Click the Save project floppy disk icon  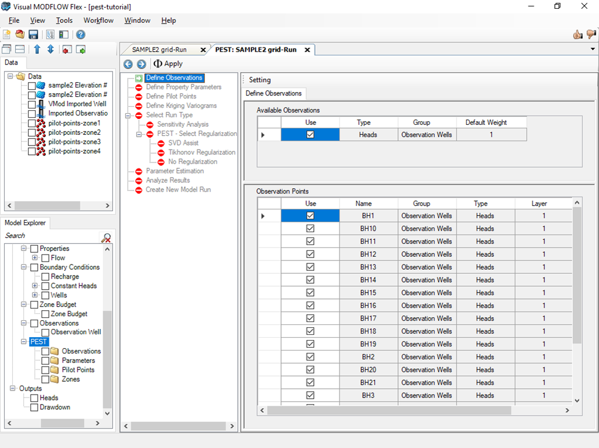coord(33,35)
